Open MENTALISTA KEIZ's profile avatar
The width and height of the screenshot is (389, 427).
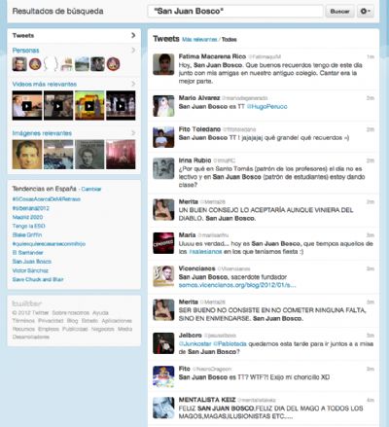point(163,408)
